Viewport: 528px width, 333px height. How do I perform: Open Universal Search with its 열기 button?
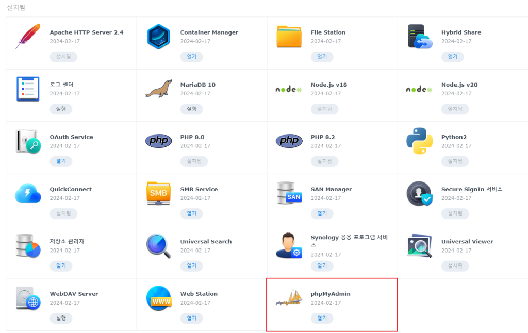point(192,265)
